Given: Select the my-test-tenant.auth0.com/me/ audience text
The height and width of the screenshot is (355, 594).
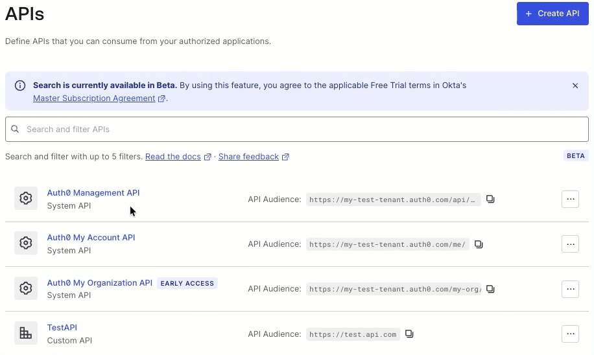Looking at the screenshot, I should pyautogui.click(x=388, y=244).
